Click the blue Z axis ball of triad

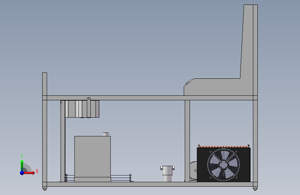coord(22,173)
